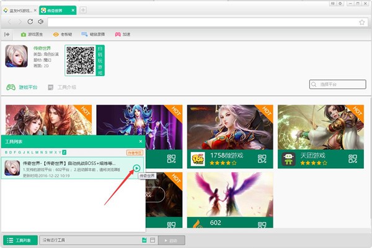
Task: Open the 游戏医生 toolbar item
Action: pos(32,35)
